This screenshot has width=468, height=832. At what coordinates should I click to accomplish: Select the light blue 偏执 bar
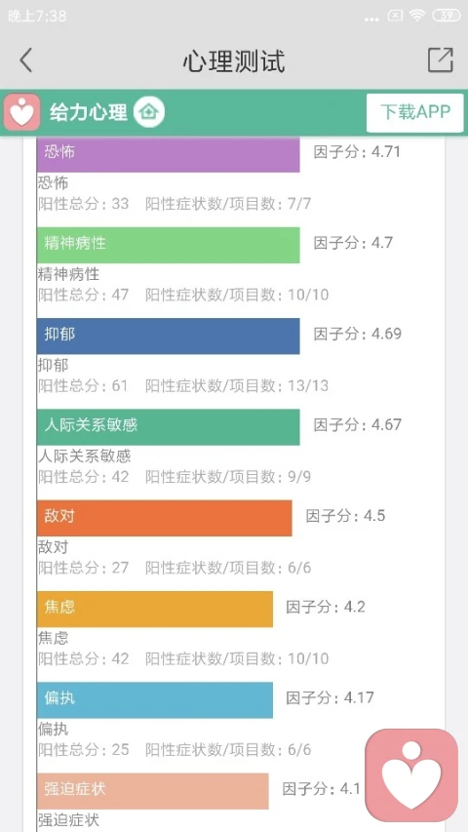tap(155, 700)
